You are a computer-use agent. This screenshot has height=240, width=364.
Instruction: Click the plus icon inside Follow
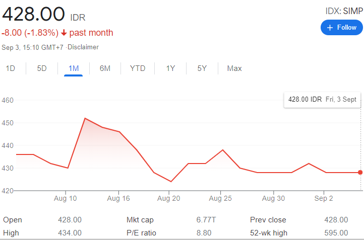[330, 28]
